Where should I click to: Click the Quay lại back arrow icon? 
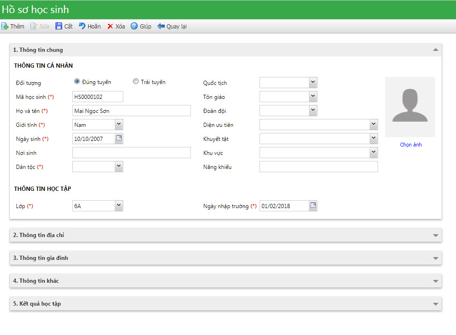161,26
